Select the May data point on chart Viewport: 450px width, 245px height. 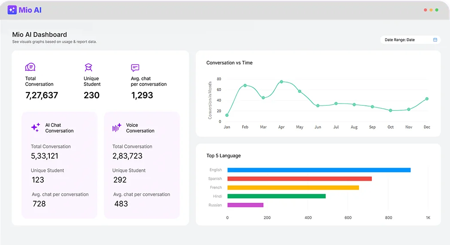[x=300, y=91]
